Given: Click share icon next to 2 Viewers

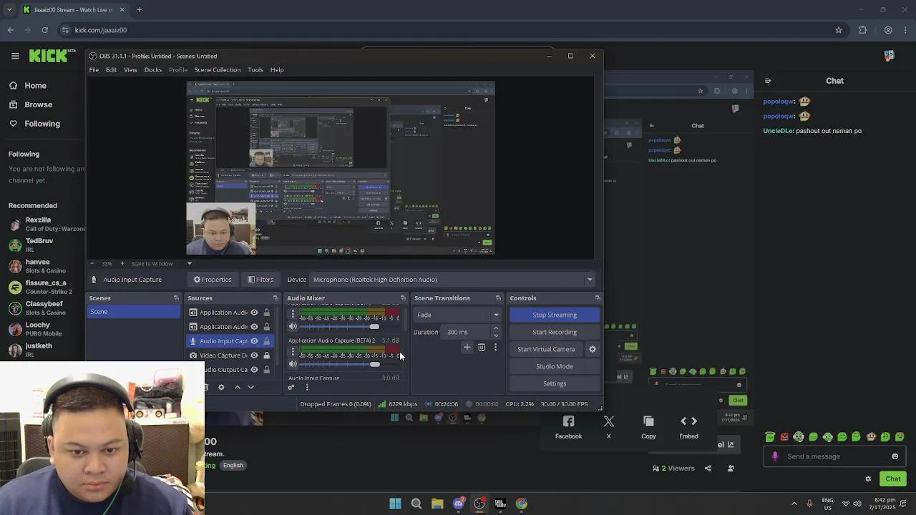Looking at the screenshot, I should pos(708,469).
